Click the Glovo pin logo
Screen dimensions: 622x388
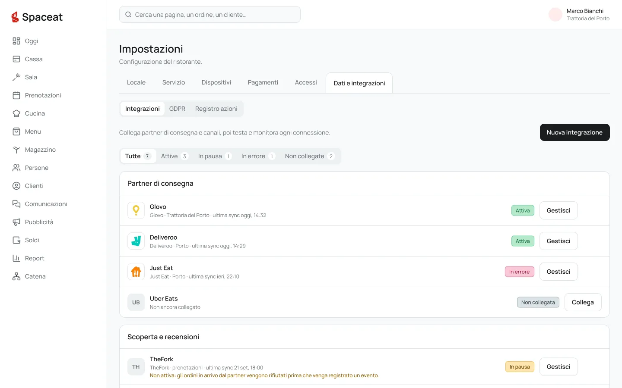click(136, 210)
